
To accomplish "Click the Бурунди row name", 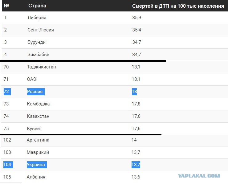I will click(x=36, y=42).
